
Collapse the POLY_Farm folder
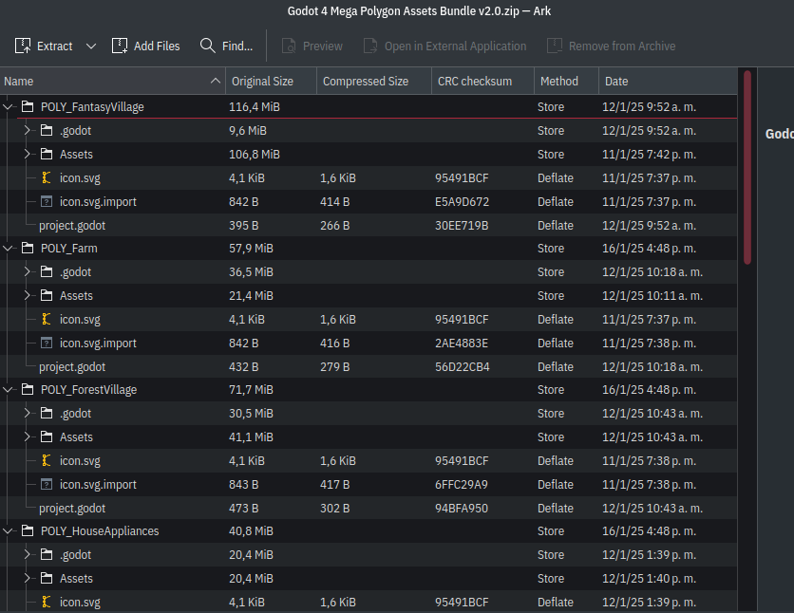pyautogui.click(x=8, y=249)
